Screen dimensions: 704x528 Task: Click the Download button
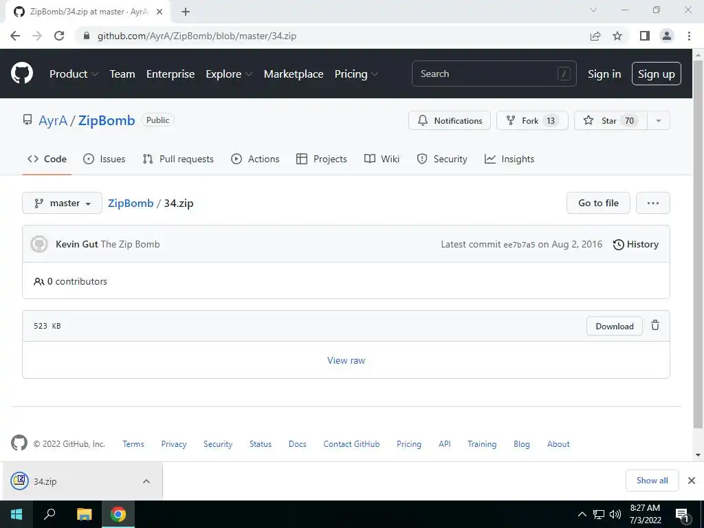614,326
